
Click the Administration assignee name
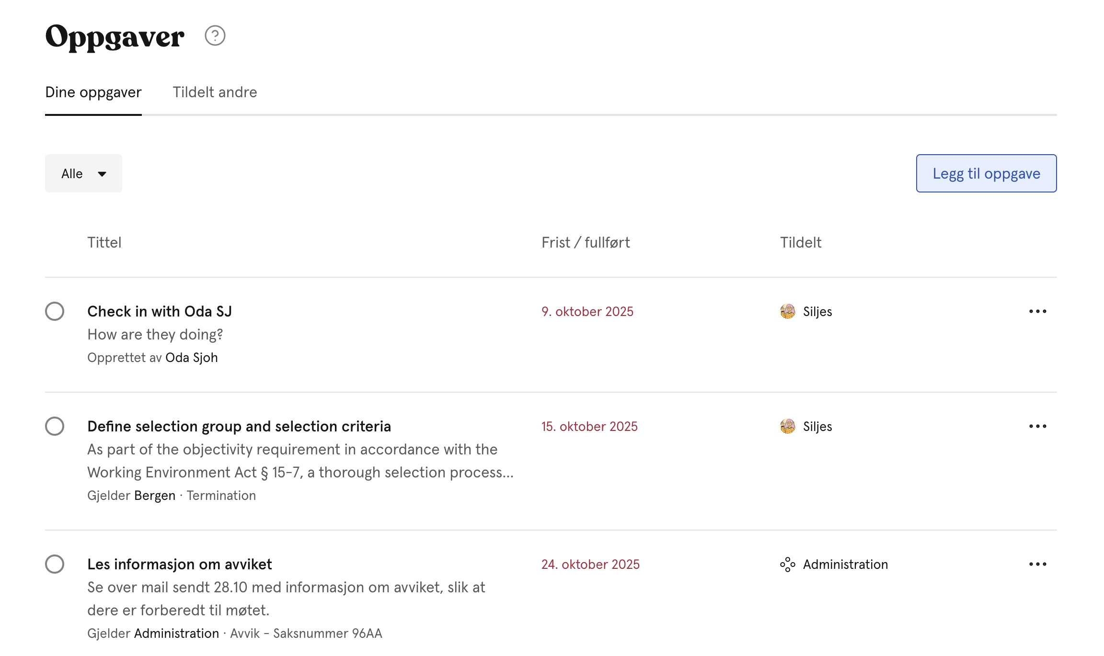(x=845, y=564)
